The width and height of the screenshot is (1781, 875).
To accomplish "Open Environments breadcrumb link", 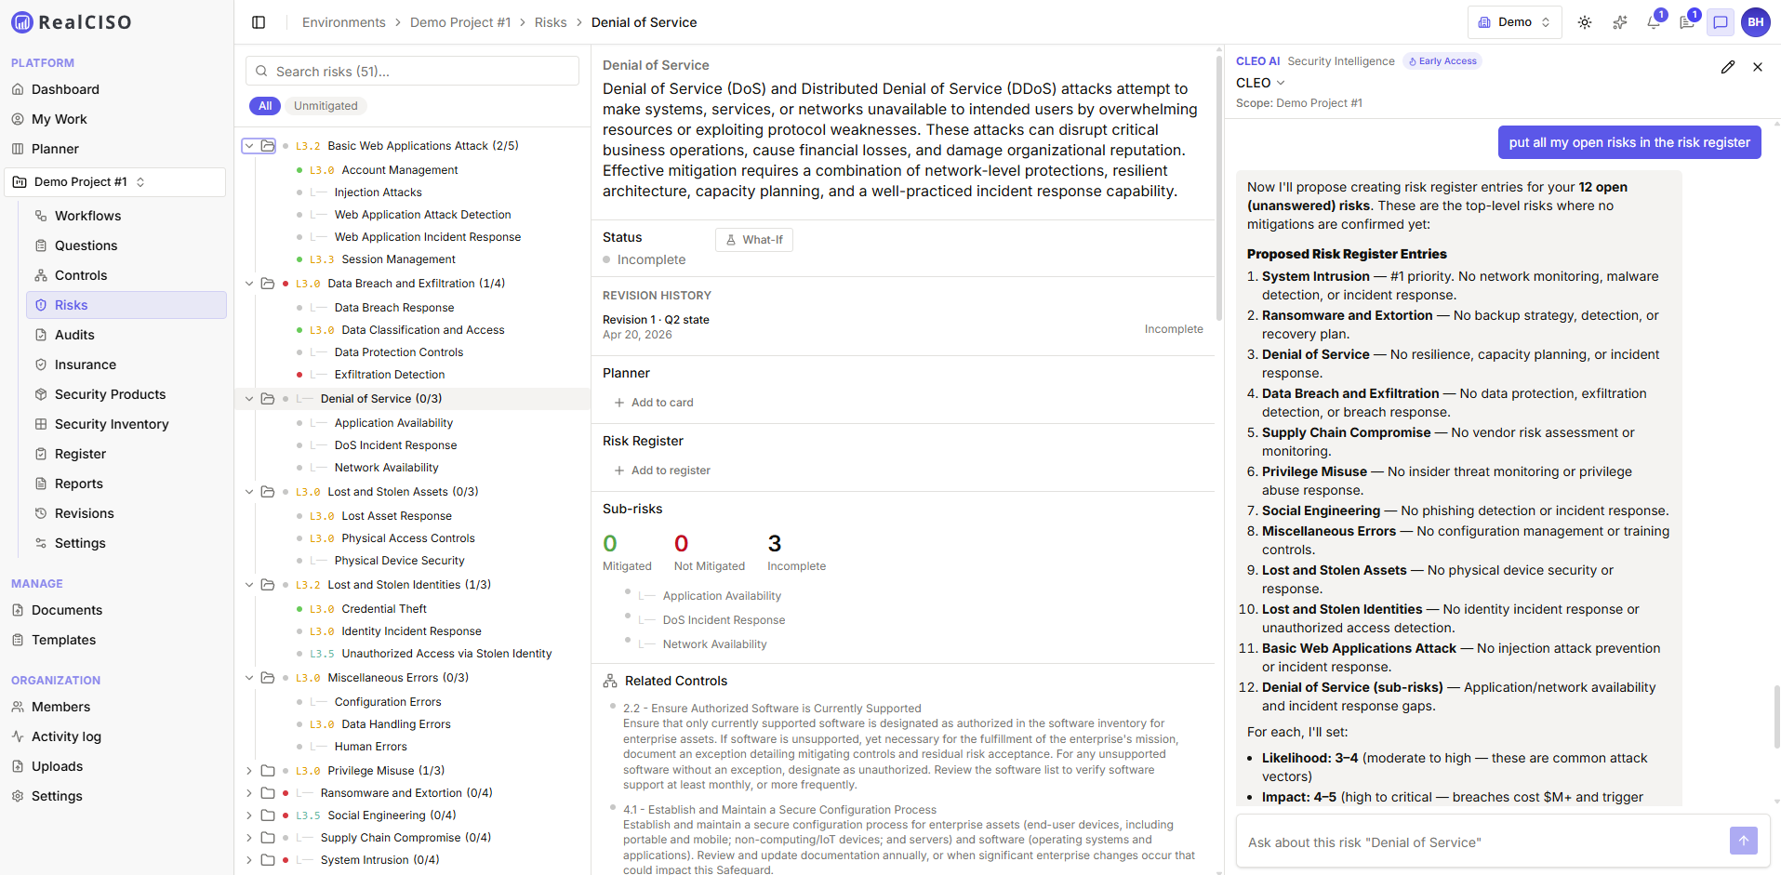I will click(x=343, y=22).
